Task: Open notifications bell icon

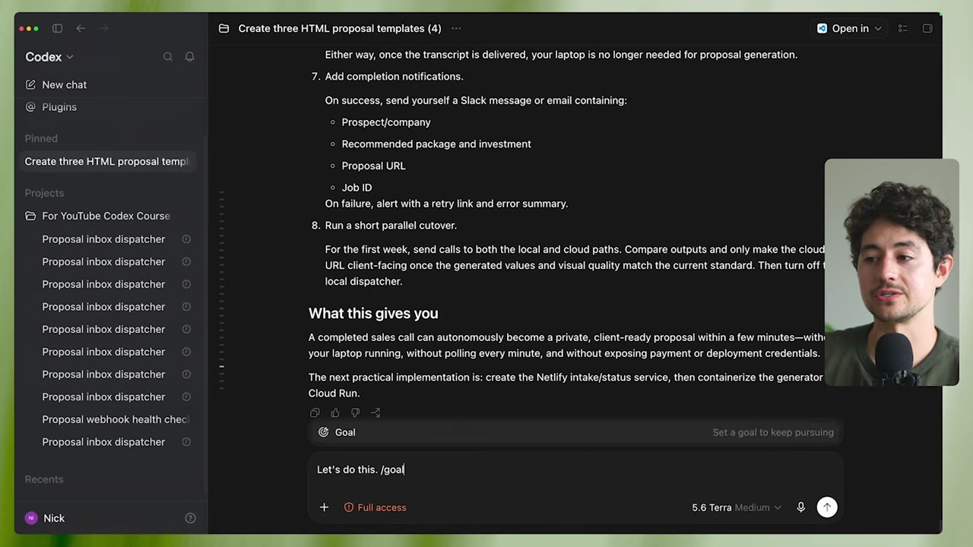Action: pyautogui.click(x=190, y=57)
